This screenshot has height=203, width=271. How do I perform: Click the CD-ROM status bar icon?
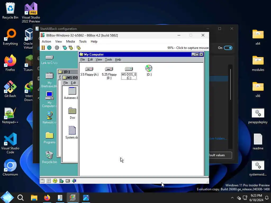click(55, 181)
